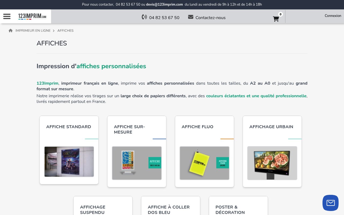Viewport: 344px width, 215px height.
Task: Click phone number in top dark bar
Action: (128, 4)
